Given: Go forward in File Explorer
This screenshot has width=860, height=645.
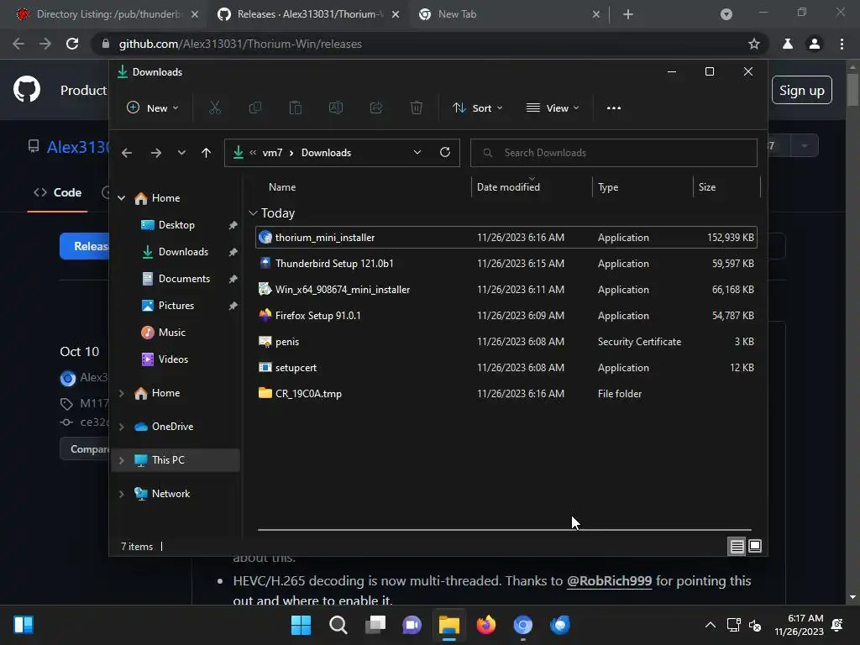Looking at the screenshot, I should [155, 153].
